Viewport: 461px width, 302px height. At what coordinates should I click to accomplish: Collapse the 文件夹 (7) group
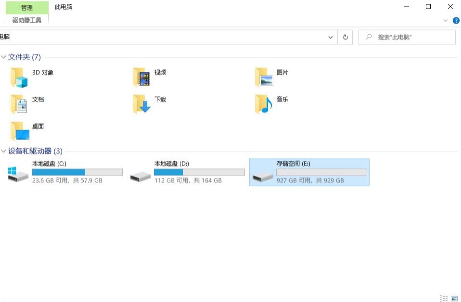tap(4, 57)
